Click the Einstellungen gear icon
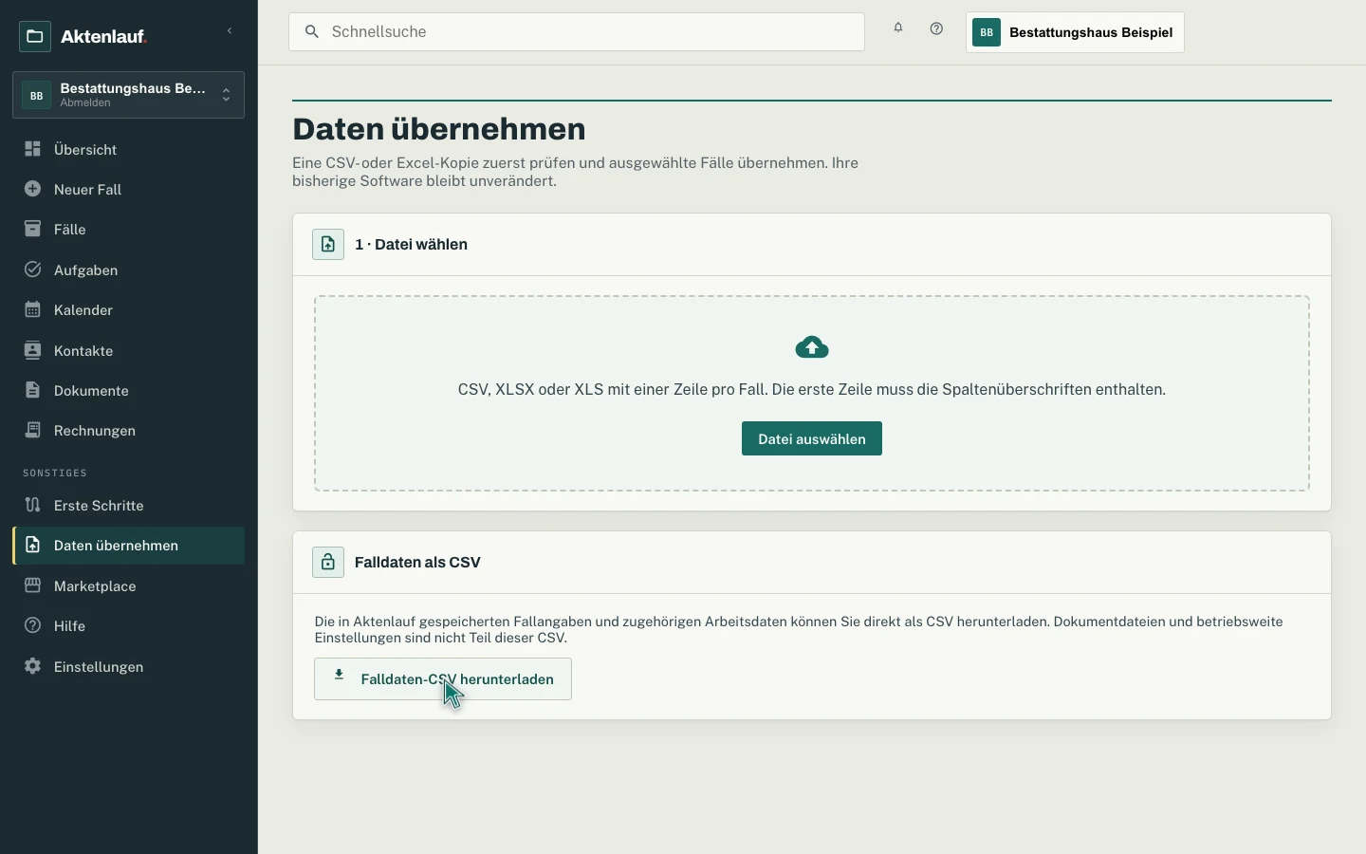Screen dimensions: 1366x854 (32, 666)
